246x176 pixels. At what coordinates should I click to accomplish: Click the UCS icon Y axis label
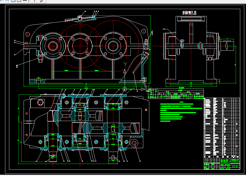pyautogui.click(x=125, y=64)
